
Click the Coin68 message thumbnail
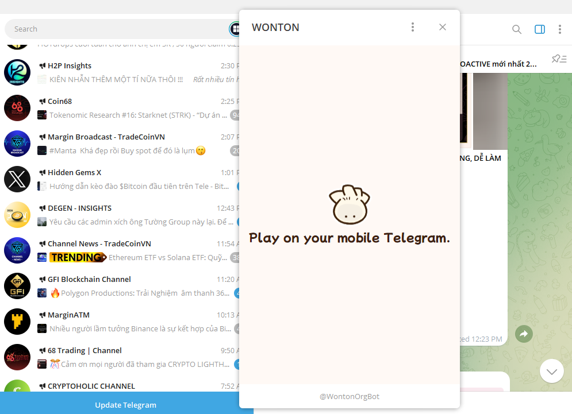pos(42,115)
